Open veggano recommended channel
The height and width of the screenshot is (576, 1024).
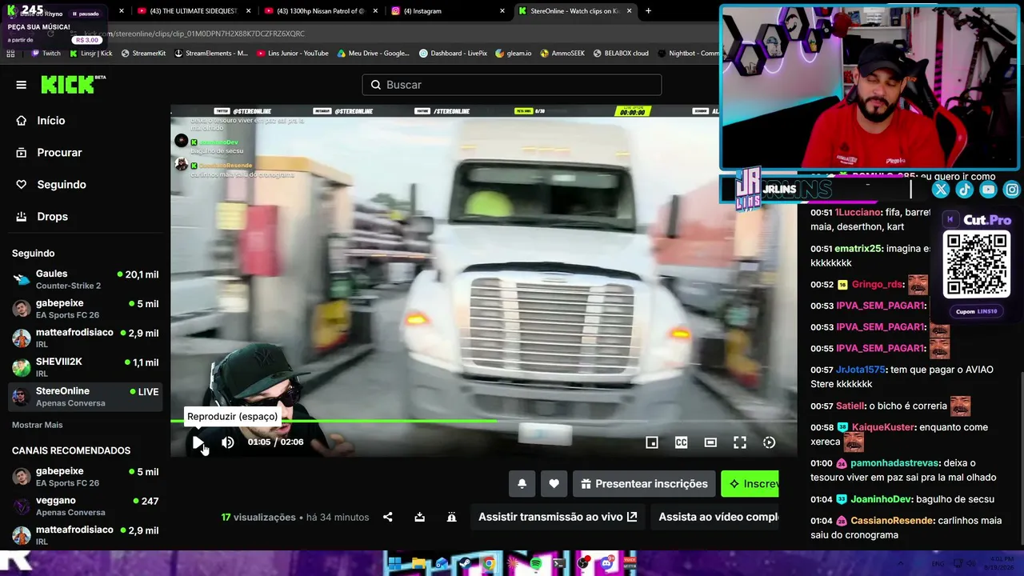(85, 506)
